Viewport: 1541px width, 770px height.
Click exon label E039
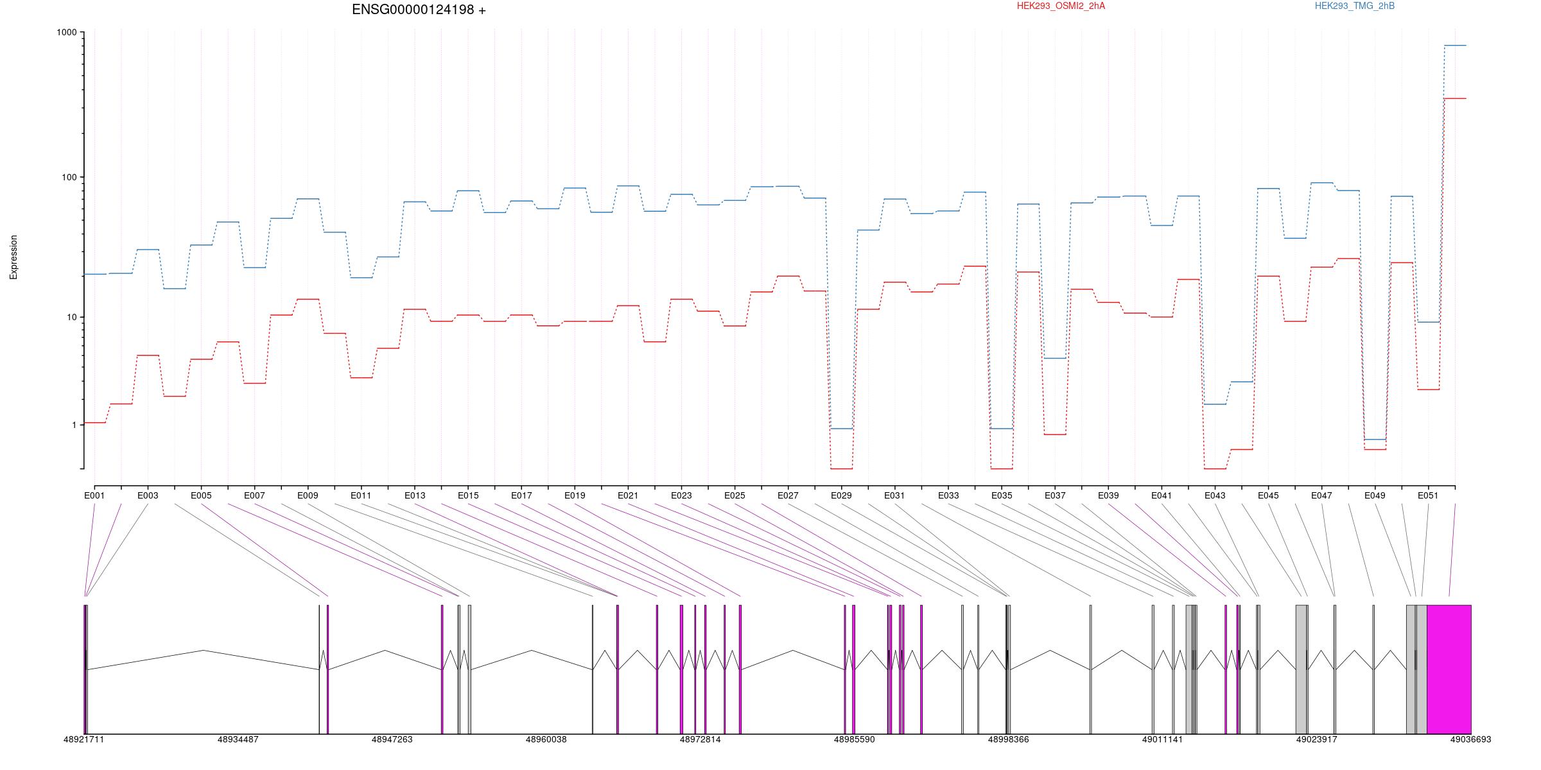(x=1108, y=495)
